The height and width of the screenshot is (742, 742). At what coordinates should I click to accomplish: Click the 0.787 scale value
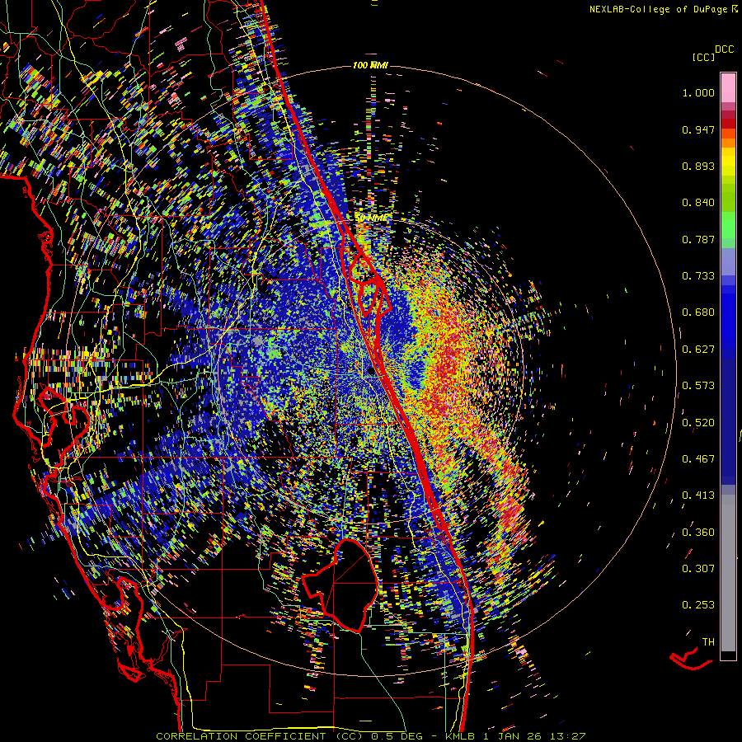click(x=698, y=239)
